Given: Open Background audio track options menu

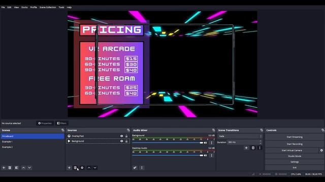Looking at the screenshot, I should pos(211,143).
